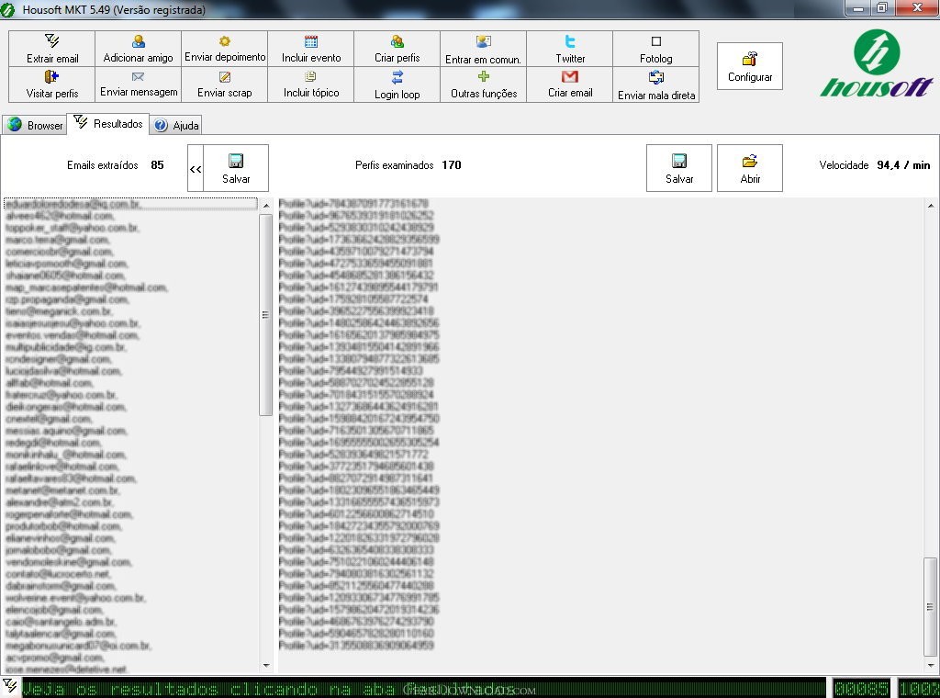
Task: Click the status bar counter 00085
Action: 861,689
